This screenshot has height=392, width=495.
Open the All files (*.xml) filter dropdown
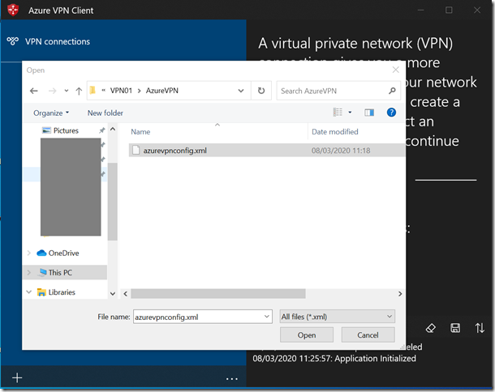point(337,317)
